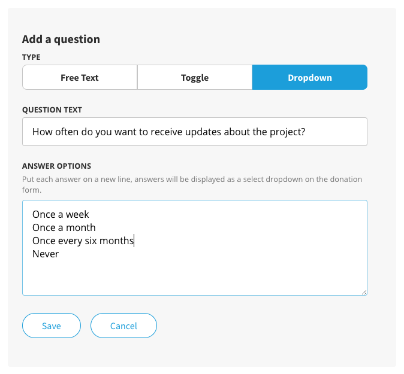This screenshot has height=374, width=404.
Task: Place cursor on the "Once a month" line
Action: click(x=64, y=227)
